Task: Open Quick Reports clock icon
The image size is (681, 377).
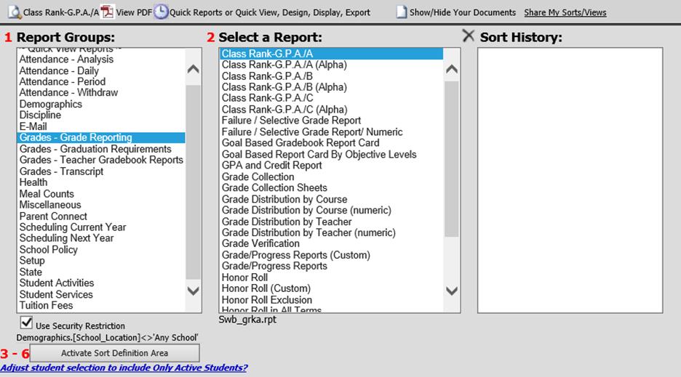Action: pyautogui.click(x=160, y=12)
